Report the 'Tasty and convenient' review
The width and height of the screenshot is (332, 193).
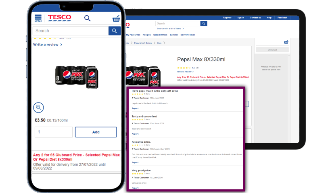tap(135, 134)
